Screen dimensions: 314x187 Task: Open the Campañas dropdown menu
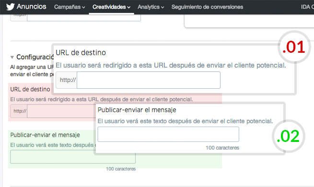pyautogui.click(x=70, y=7)
